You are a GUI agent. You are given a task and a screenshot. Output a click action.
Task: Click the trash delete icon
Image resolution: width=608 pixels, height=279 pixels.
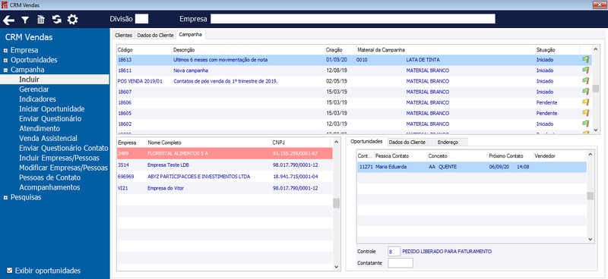[x=41, y=20]
